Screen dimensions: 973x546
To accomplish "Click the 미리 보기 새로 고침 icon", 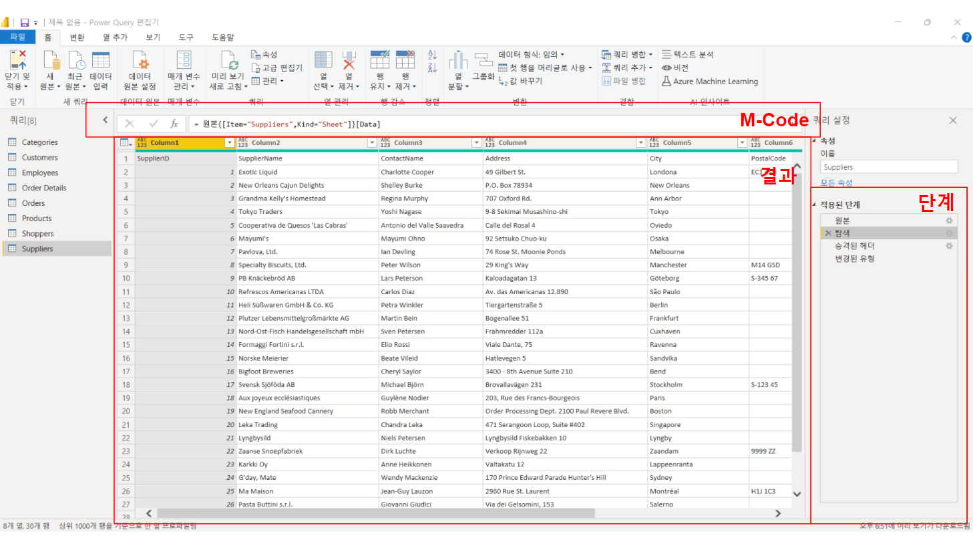I will (x=228, y=59).
